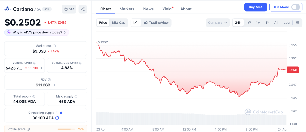This screenshot has width=306, height=132.
Task: Click the FDV info icon
Action: (x=49, y=80)
